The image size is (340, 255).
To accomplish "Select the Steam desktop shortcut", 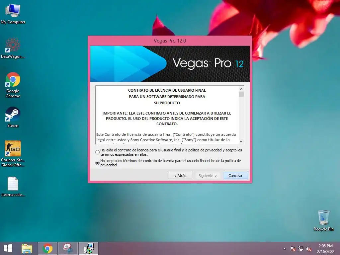I will point(13,117).
